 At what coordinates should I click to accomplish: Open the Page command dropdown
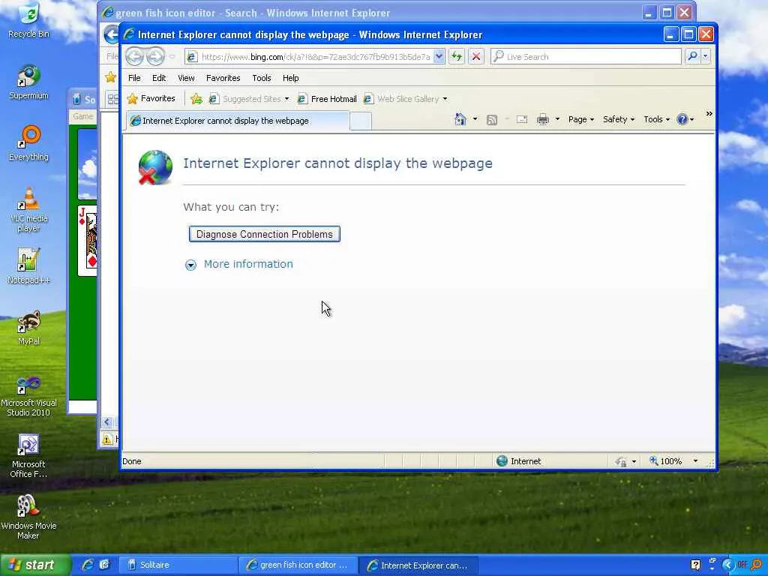click(581, 119)
